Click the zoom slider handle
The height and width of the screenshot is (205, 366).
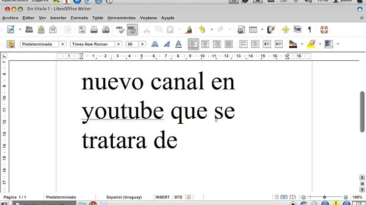coord(324,197)
